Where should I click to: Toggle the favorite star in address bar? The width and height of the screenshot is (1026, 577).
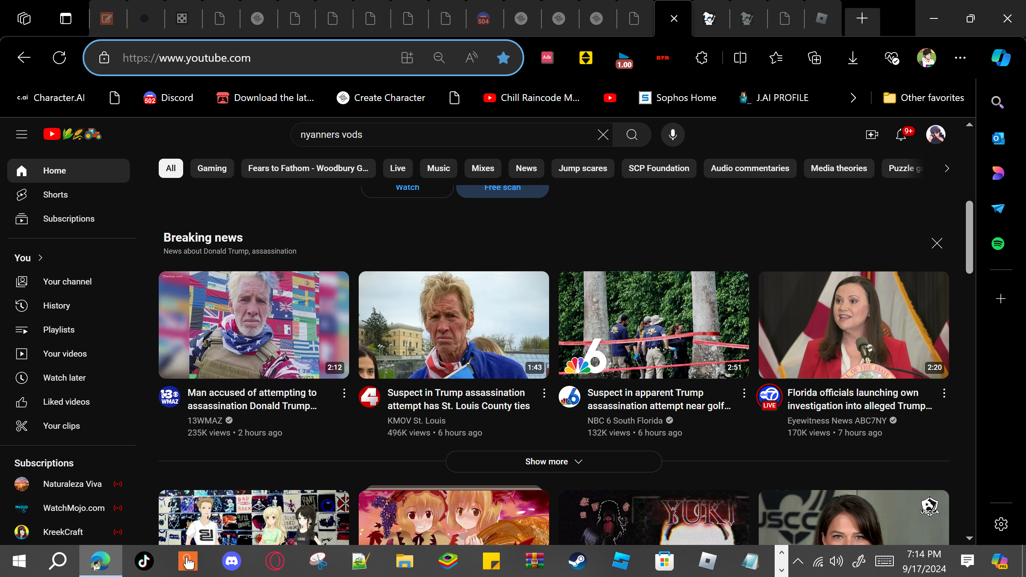click(503, 58)
